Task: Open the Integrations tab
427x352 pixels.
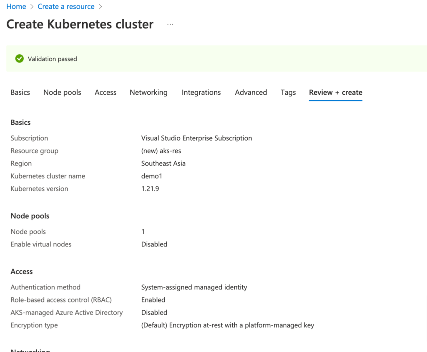Action: click(201, 92)
